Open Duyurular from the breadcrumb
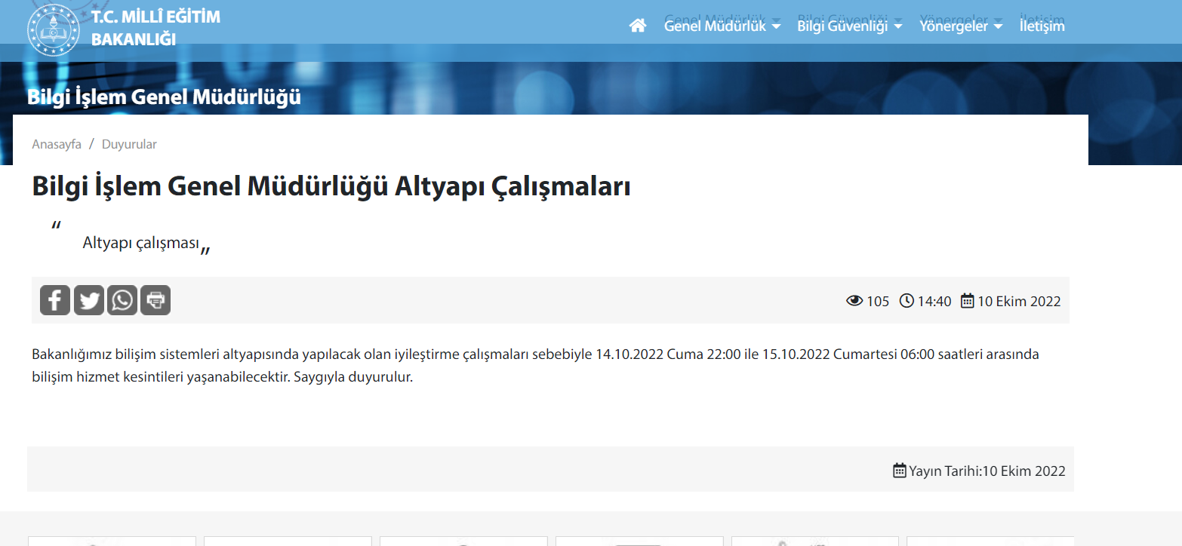The height and width of the screenshot is (546, 1182). 129,144
